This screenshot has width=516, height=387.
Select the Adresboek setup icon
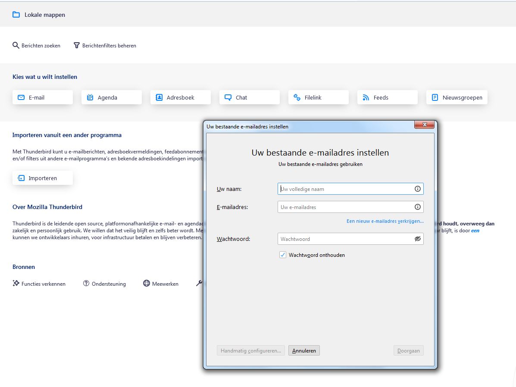point(159,97)
